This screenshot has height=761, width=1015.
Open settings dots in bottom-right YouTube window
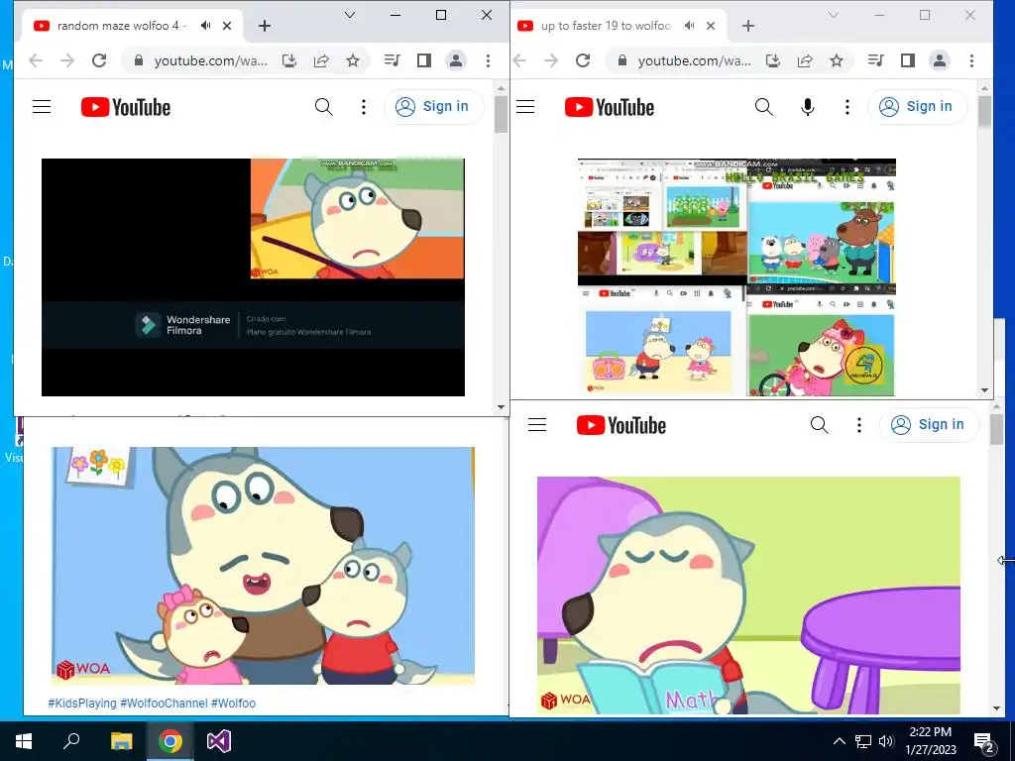859,425
